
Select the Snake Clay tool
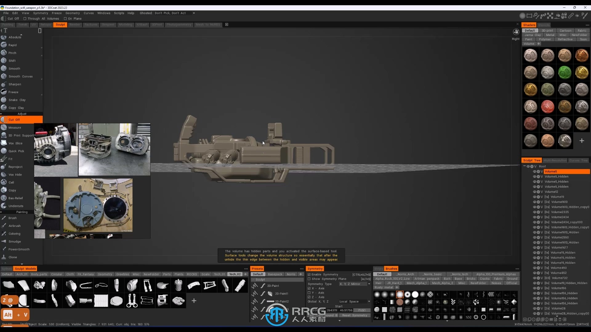[17, 100]
